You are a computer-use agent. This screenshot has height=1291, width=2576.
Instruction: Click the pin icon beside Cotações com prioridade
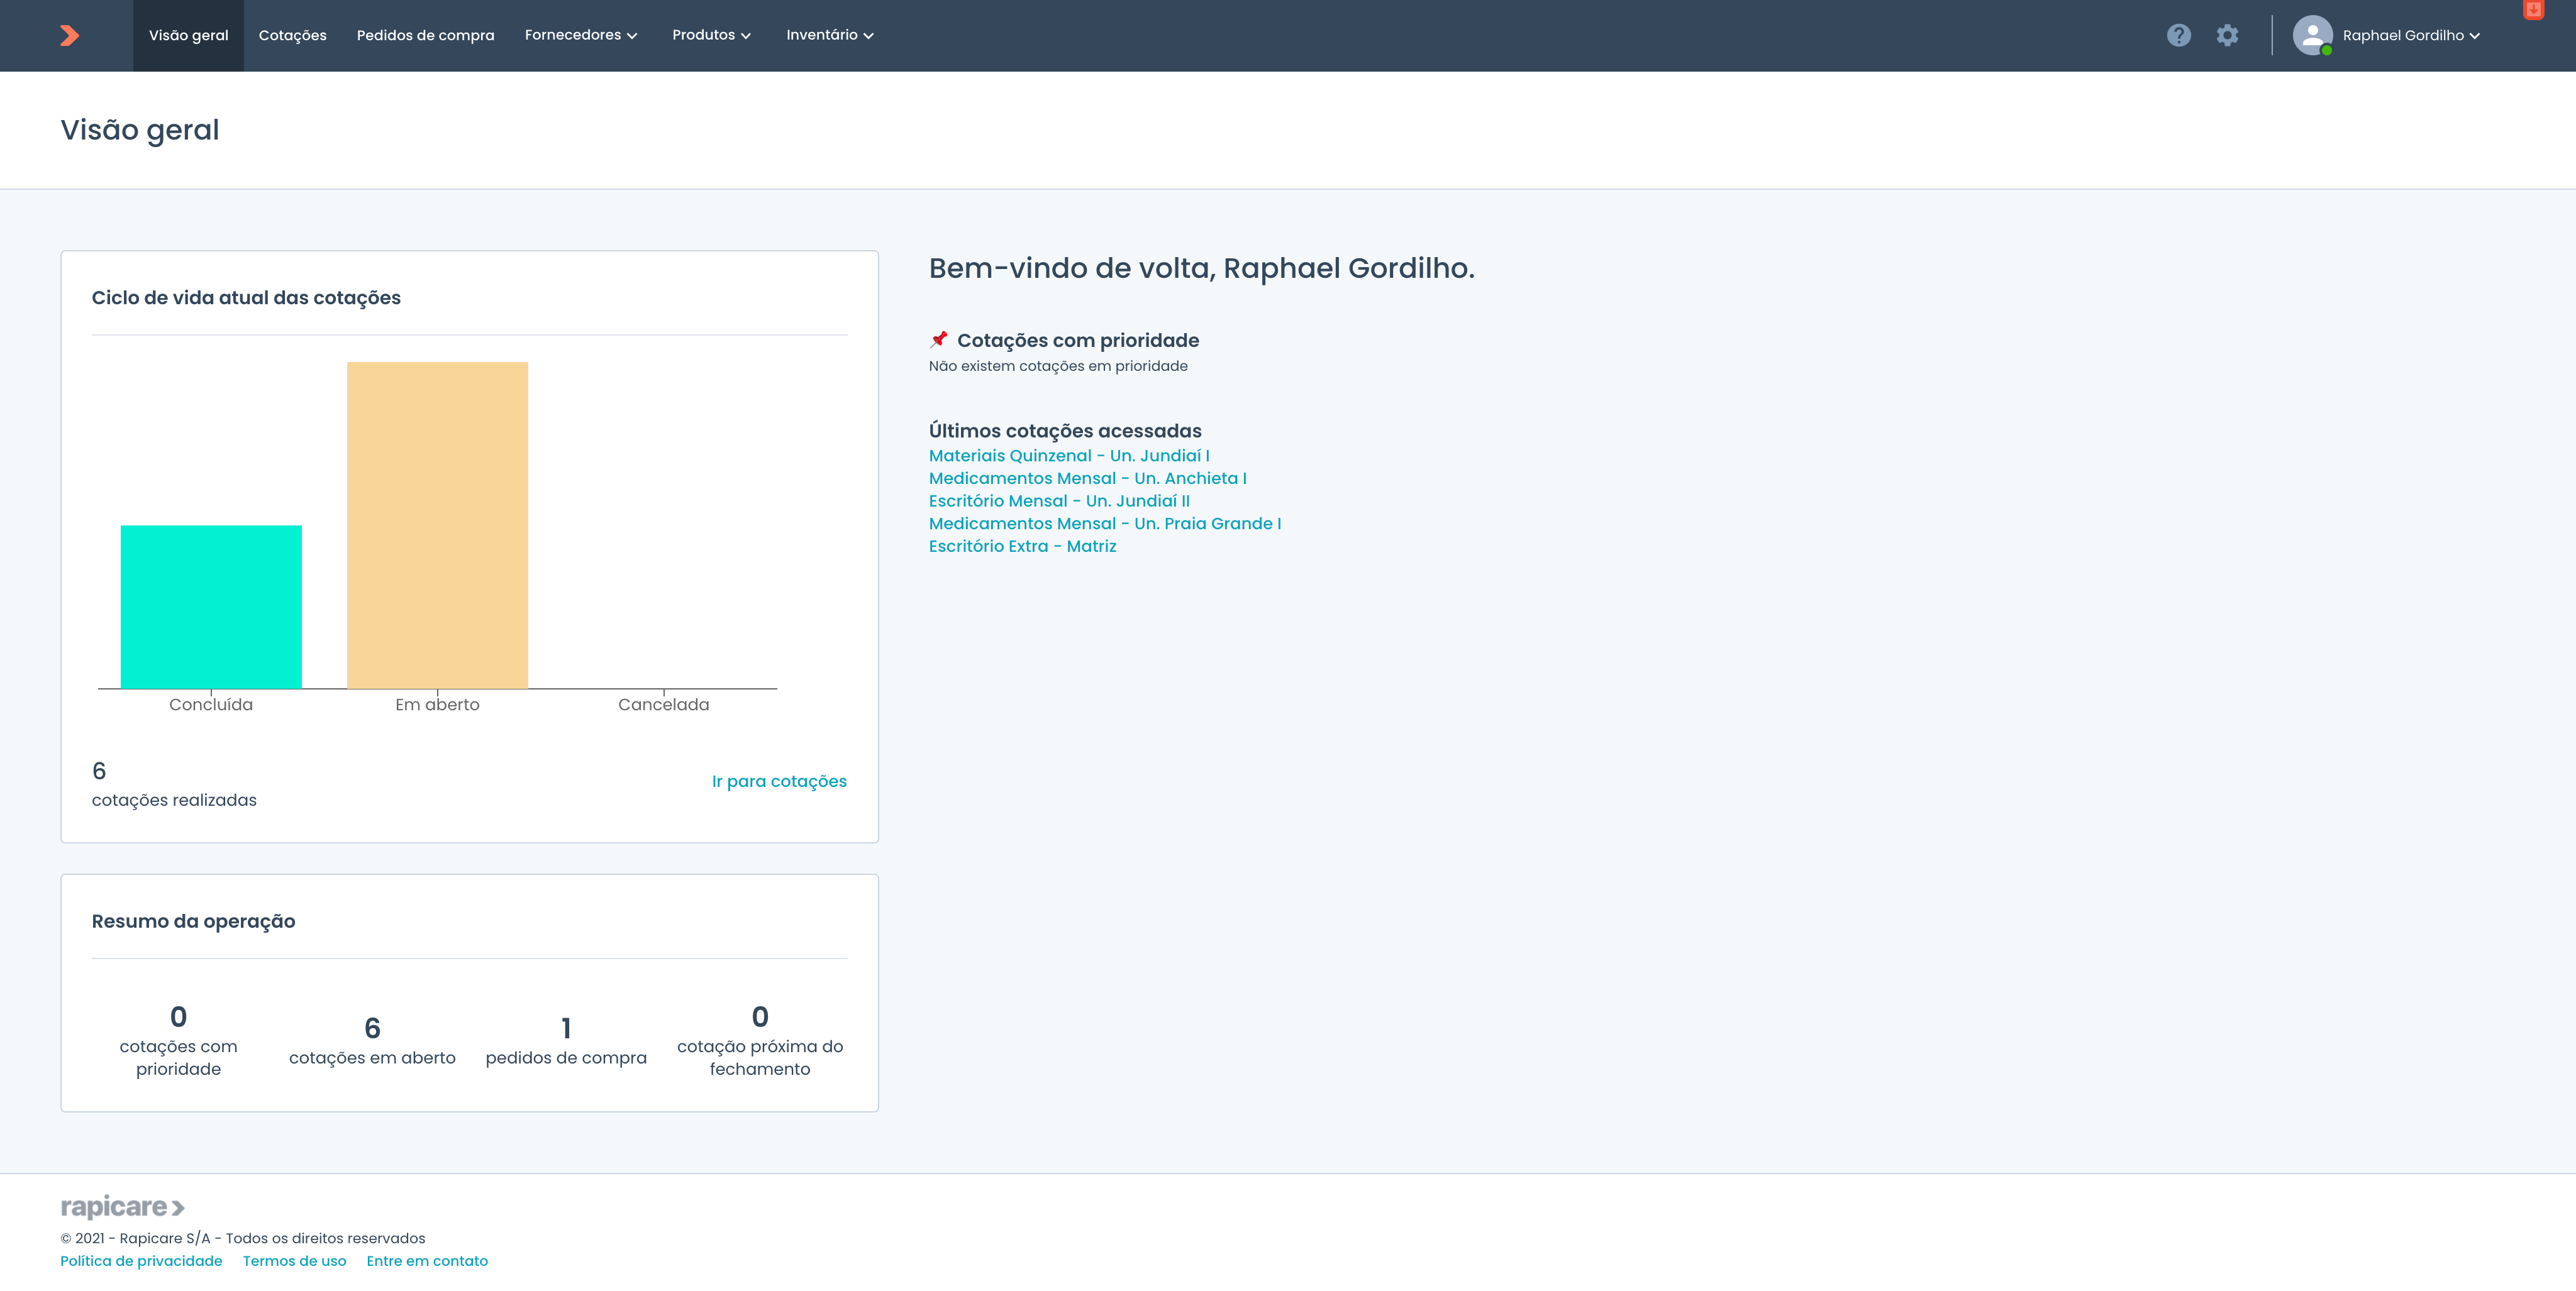click(938, 340)
